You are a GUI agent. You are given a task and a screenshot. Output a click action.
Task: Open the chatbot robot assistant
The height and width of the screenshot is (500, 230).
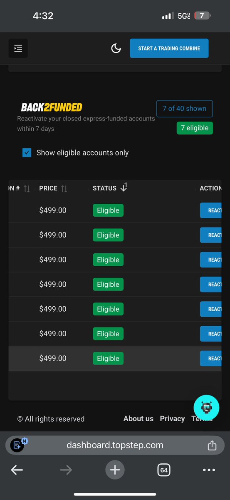tap(206, 407)
